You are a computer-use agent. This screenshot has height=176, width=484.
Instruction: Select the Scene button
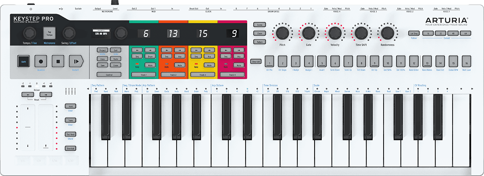259,25
